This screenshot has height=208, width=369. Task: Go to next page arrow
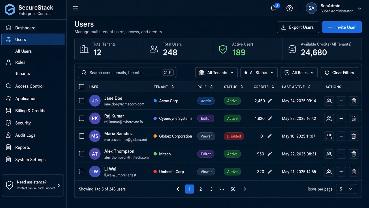(x=245, y=189)
